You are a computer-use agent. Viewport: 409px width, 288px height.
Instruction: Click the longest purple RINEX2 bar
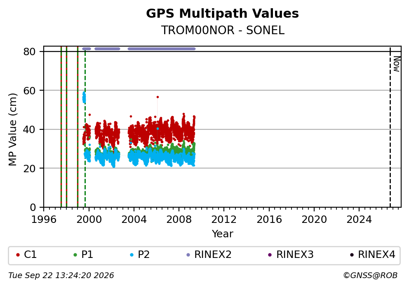tap(162, 49)
